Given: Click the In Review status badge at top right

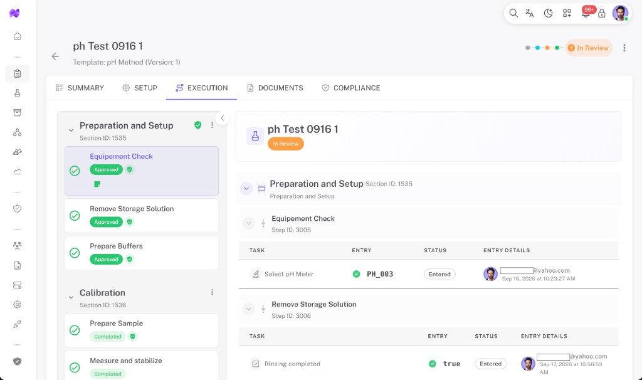Looking at the screenshot, I should 588,48.
